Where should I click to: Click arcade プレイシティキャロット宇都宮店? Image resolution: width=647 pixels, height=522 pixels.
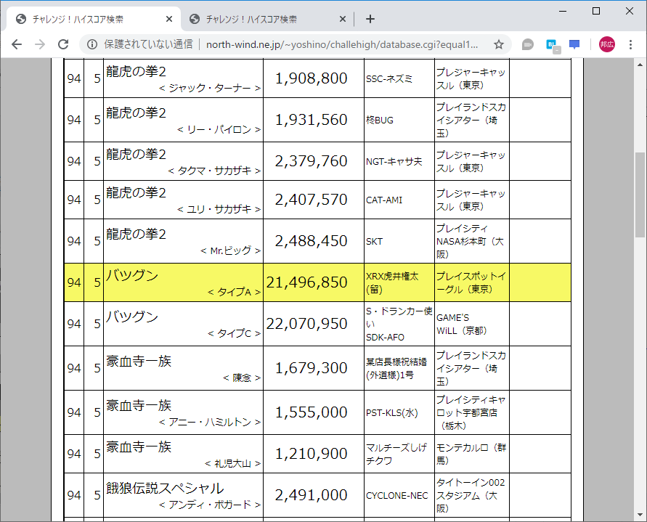pos(471,412)
